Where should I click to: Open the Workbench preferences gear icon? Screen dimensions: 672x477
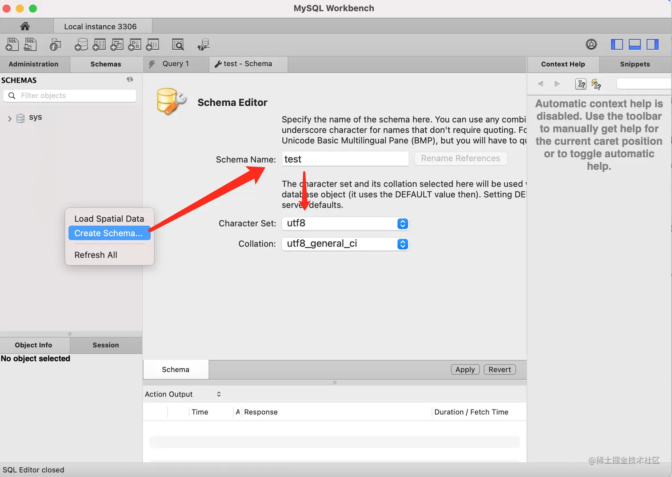coord(591,44)
